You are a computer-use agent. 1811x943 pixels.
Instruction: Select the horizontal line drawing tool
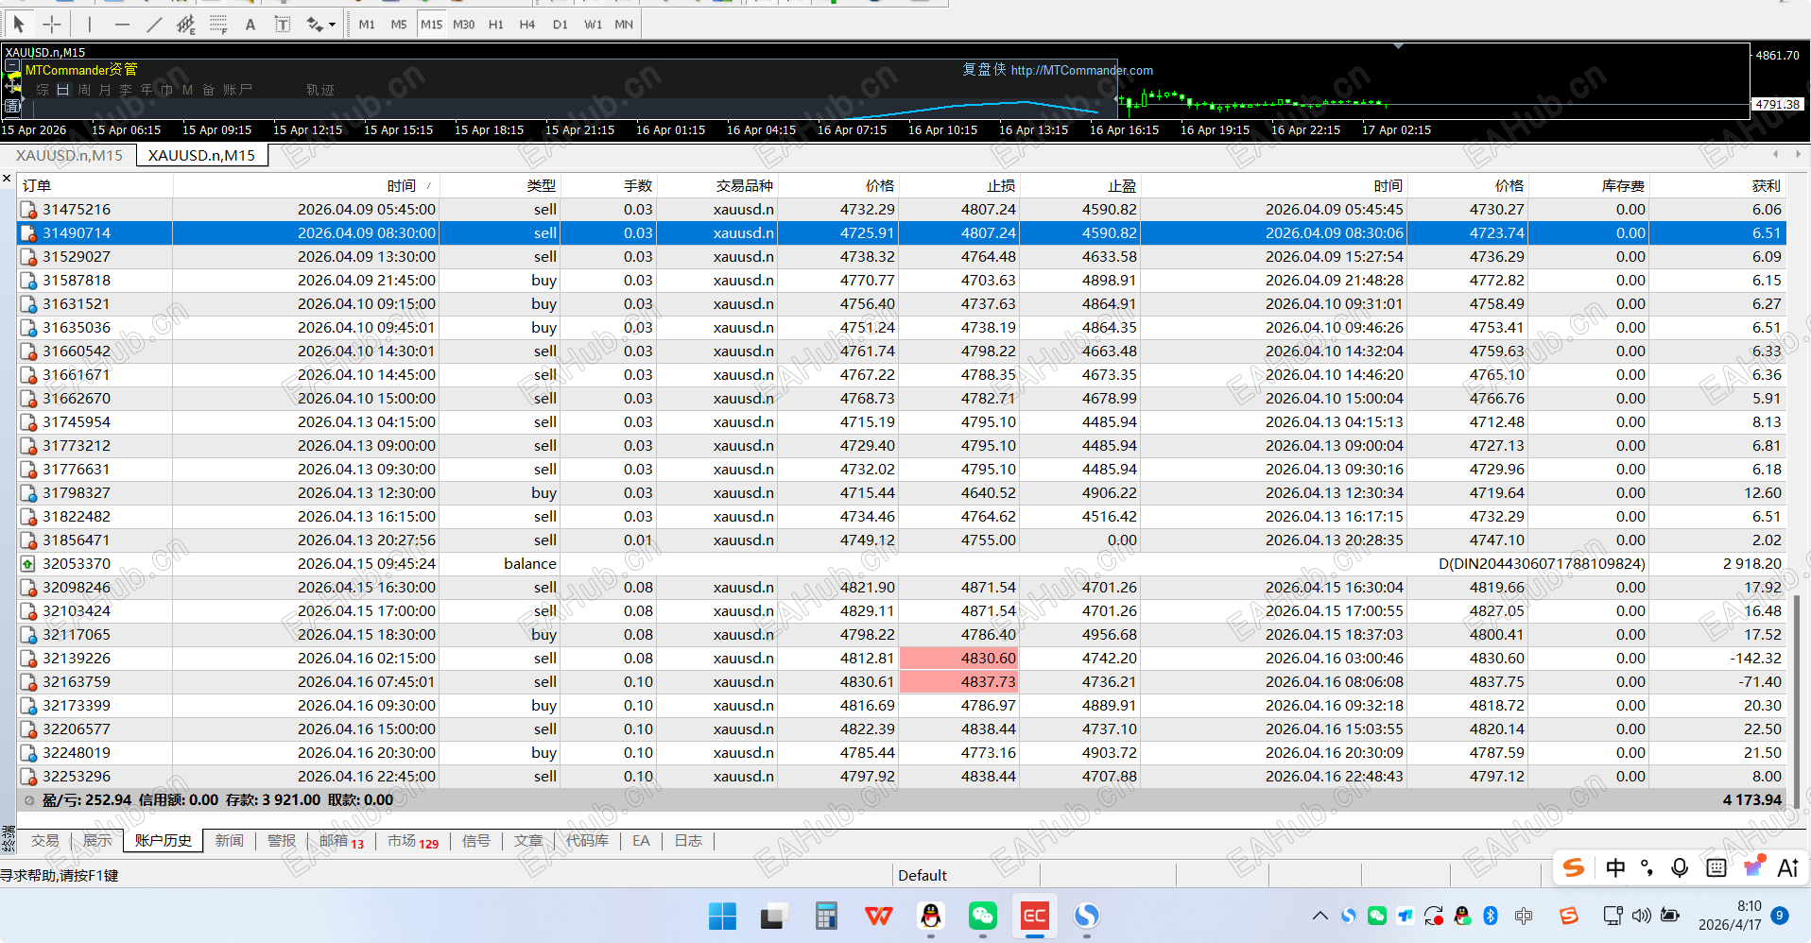click(122, 25)
